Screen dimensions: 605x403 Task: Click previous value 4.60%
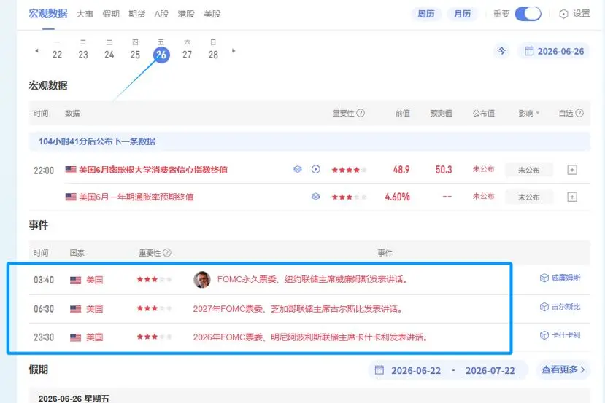[398, 197]
